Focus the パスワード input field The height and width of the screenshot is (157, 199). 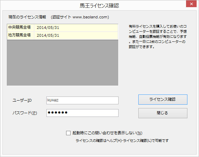(x=82, y=113)
